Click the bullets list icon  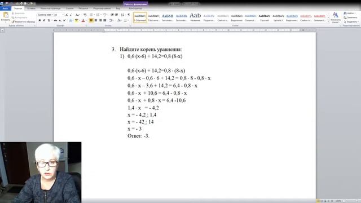[91, 15]
